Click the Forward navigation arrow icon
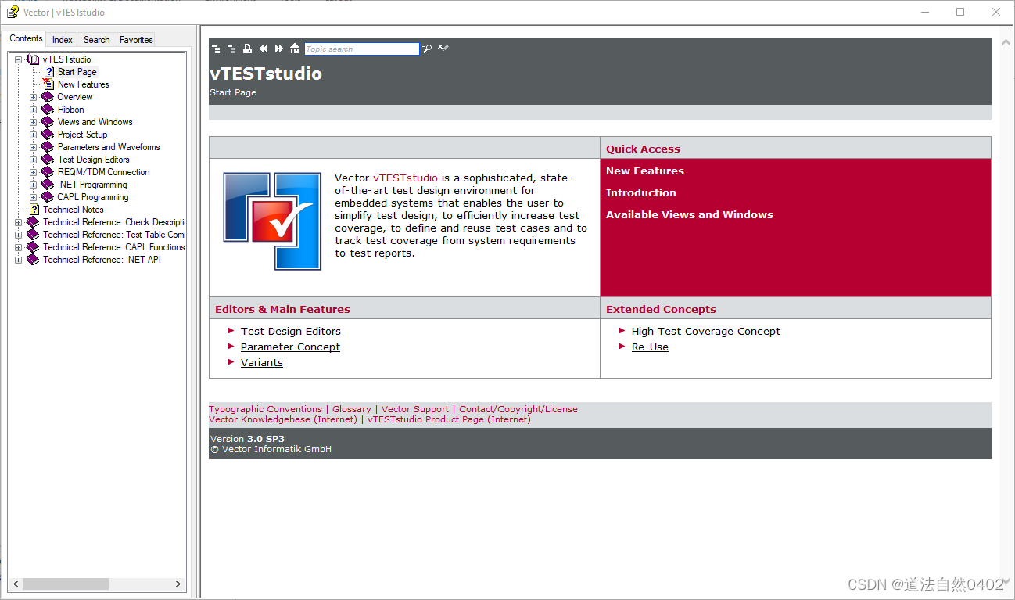Viewport: 1015px width, 600px height. click(x=280, y=49)
